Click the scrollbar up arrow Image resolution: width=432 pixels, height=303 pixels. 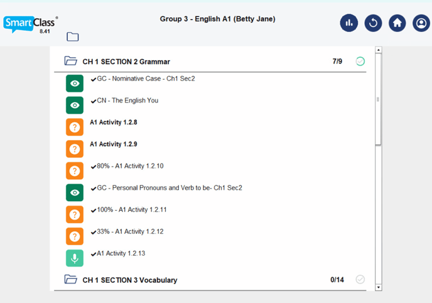coord(378,50)
